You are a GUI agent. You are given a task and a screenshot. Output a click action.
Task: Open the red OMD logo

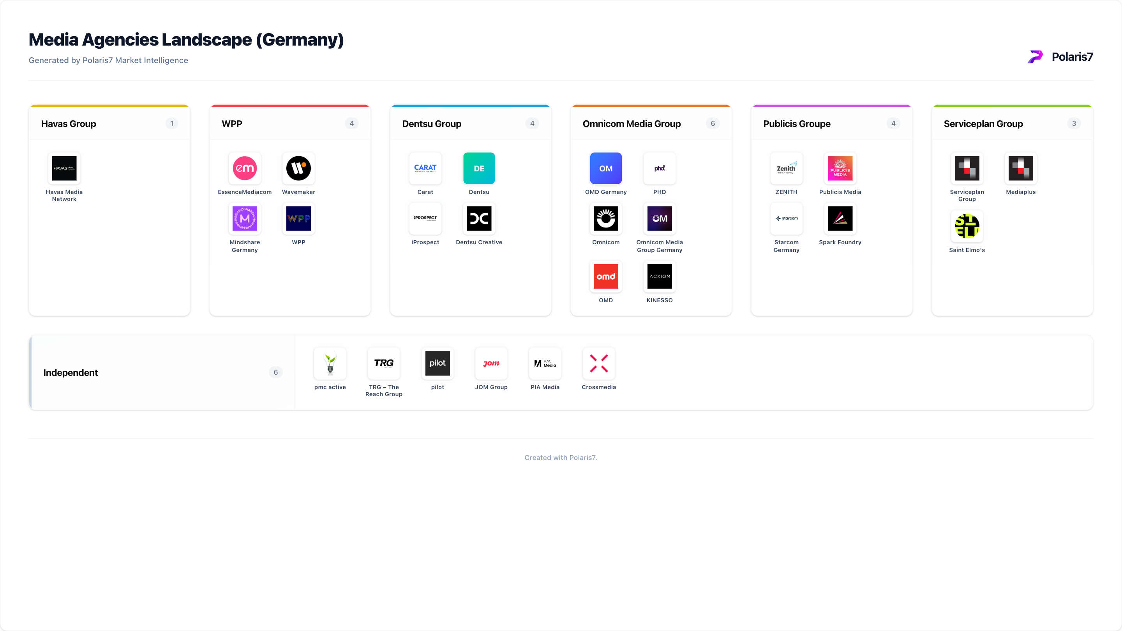coord(606,277)
